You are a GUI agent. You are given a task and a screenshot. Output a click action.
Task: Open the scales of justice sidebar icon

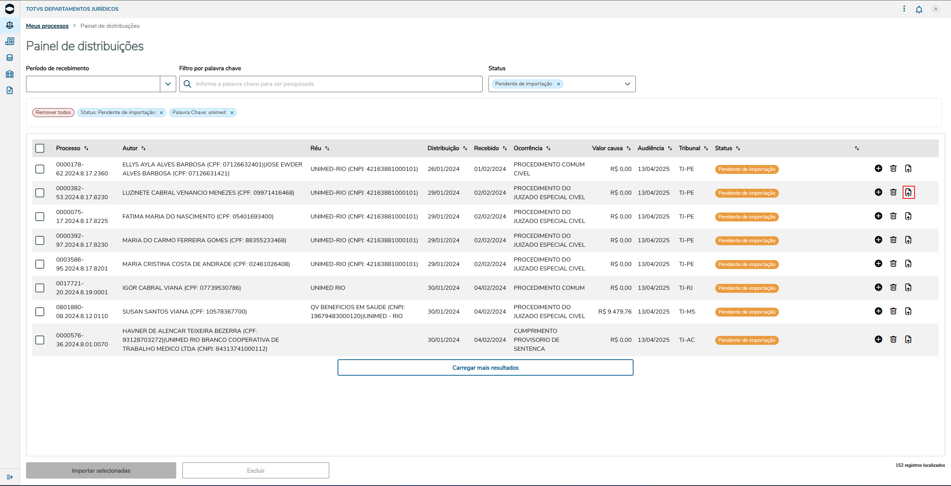[x=10, y=25]
